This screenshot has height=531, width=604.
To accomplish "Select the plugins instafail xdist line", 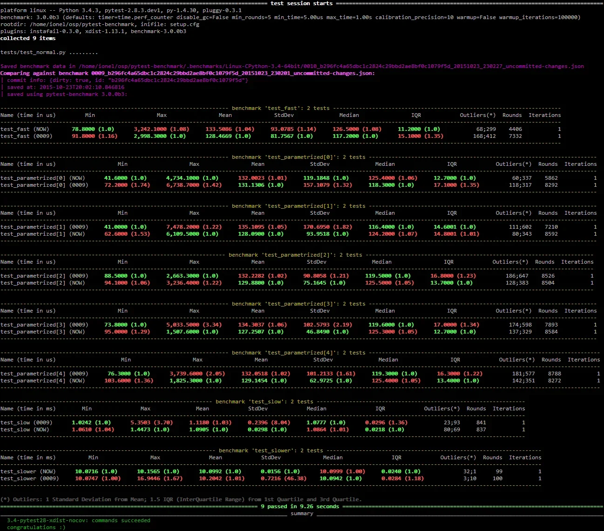I will [x=93, y=31].
